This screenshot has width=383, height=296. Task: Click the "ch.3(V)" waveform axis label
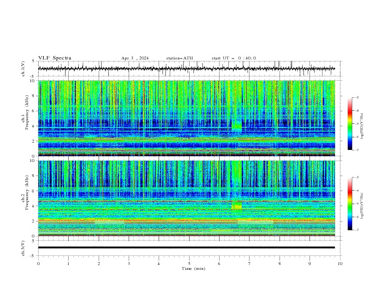coord(23,248)
